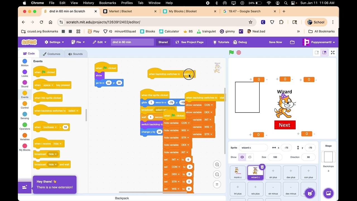Open the choose a backdrop button
Screen dimensions: 357x201
click(328, 193)
